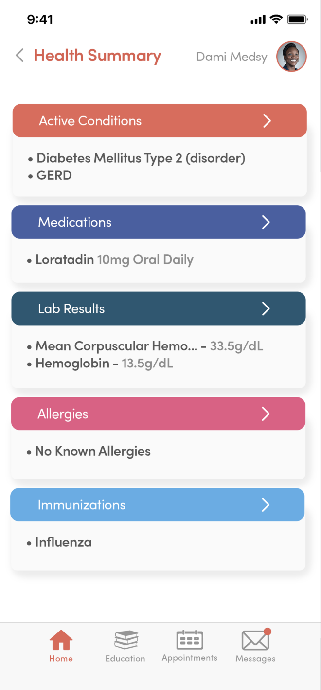The image size is (321, 690).
Task: Tap the cellular signal bars icon
Action: pyautogui.click(x=258, y=20)
